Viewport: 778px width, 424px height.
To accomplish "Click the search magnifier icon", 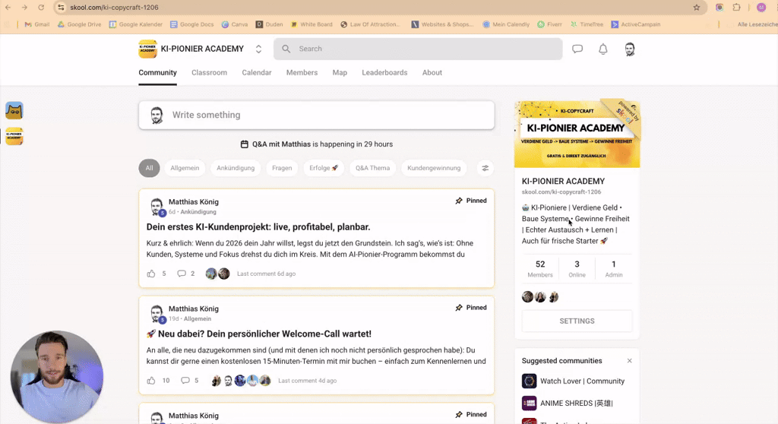I will click(x=286, y=49).
